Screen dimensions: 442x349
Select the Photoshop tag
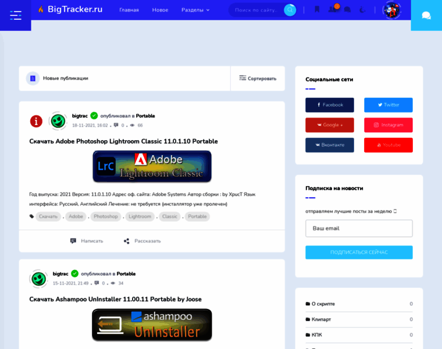(x=106, y=216)
